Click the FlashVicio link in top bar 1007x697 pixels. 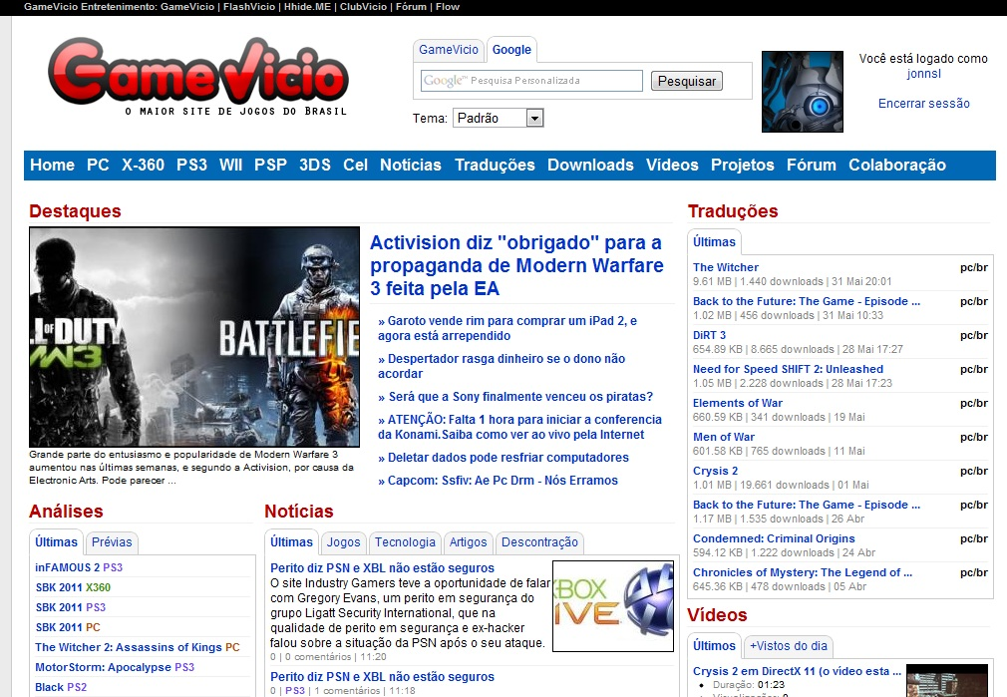pos(249,6)
